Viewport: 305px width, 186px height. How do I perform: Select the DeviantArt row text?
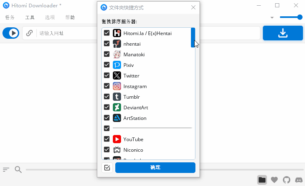[x=136, y=108]
